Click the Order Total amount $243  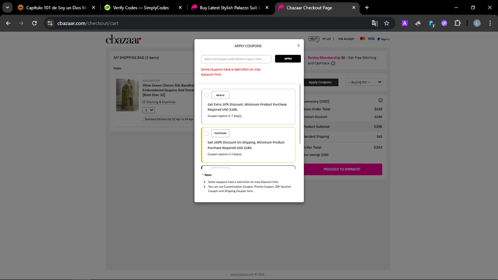pyautogui.click(x=378, y=147)
